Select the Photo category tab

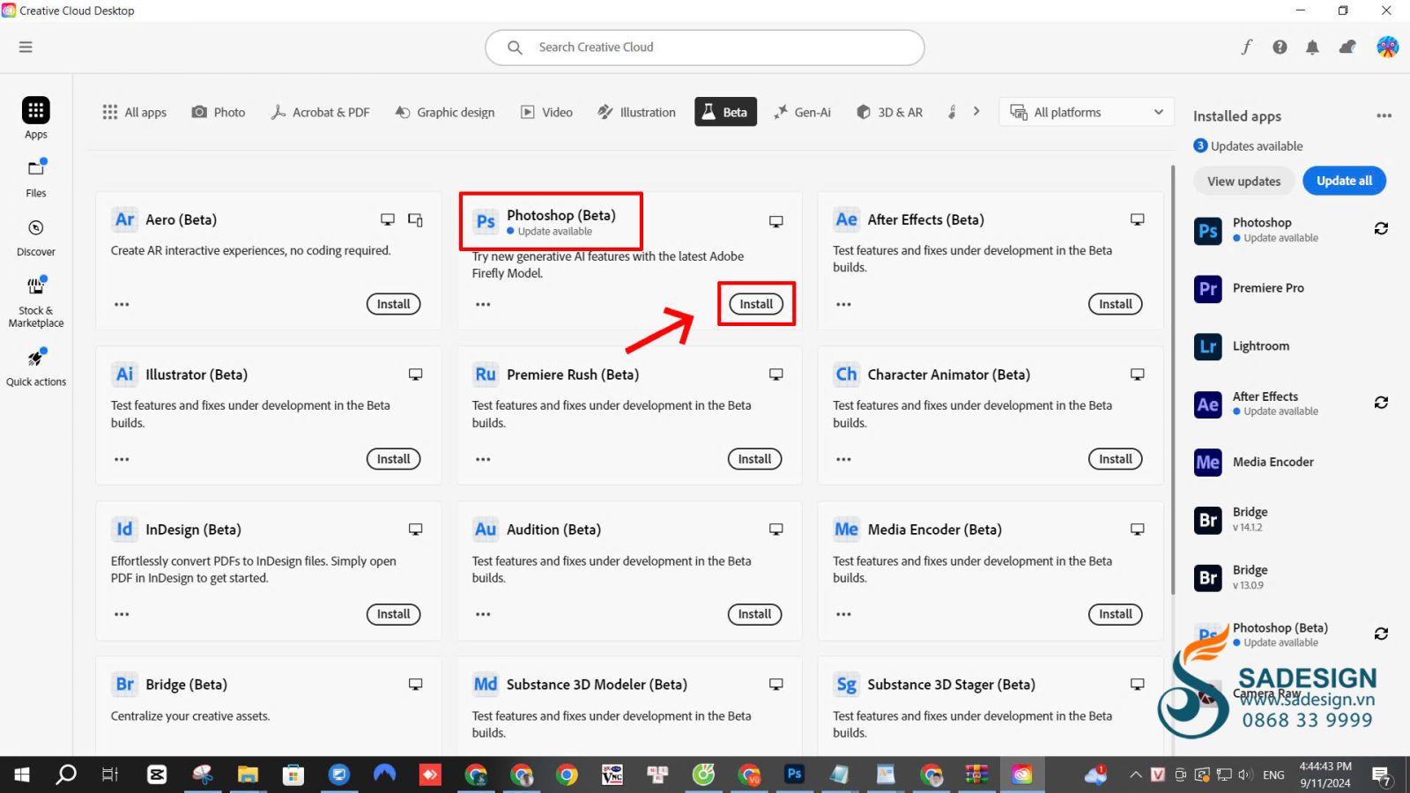(x=219, y=112)
